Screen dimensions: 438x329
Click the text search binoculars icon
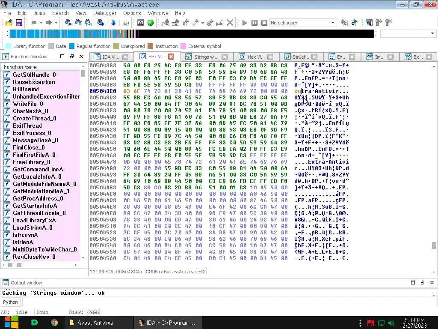click(79, 23)
